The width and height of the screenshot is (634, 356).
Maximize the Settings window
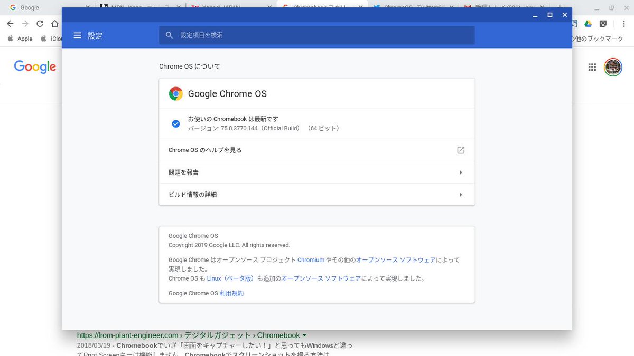click(x=550, y=15)
